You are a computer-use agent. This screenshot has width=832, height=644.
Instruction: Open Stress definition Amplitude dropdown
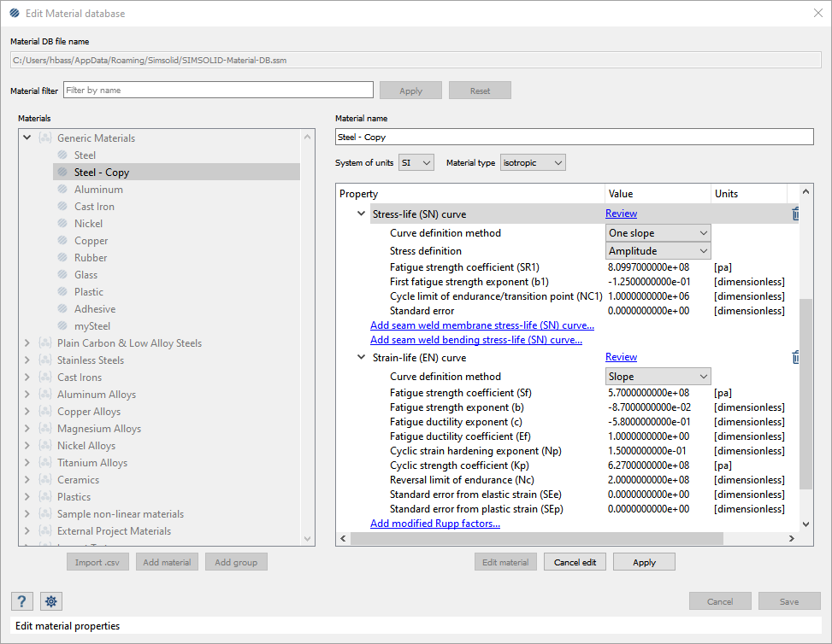658,251
